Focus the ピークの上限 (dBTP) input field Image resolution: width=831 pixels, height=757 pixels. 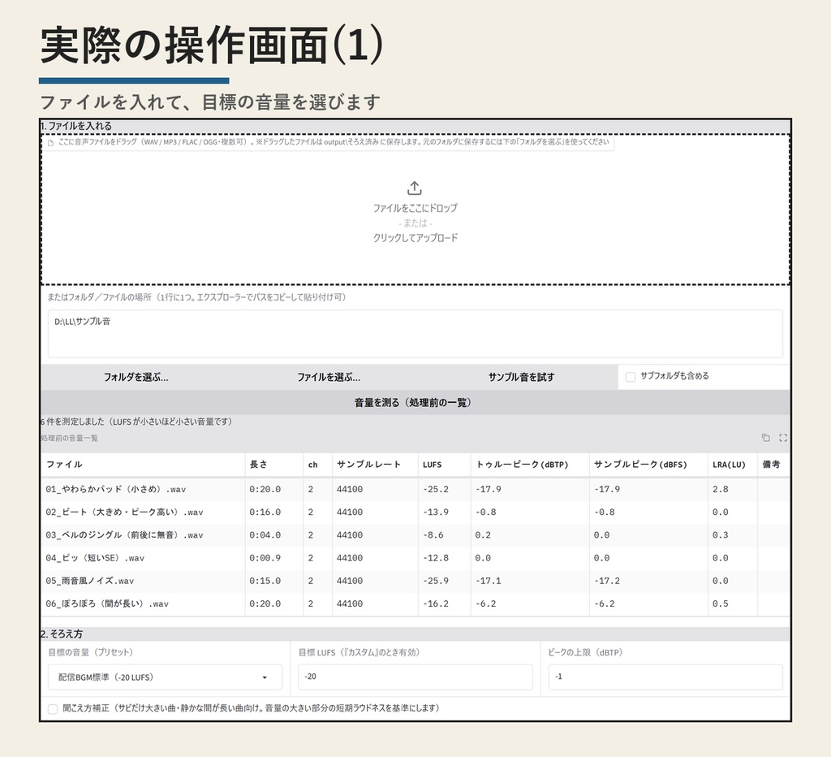pyautogui.click(x=665, y=677)
